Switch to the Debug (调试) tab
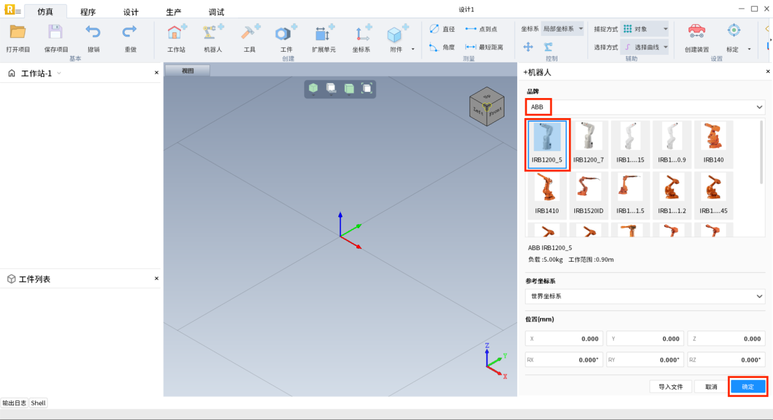The image size is (773, 420). [216, 12]
